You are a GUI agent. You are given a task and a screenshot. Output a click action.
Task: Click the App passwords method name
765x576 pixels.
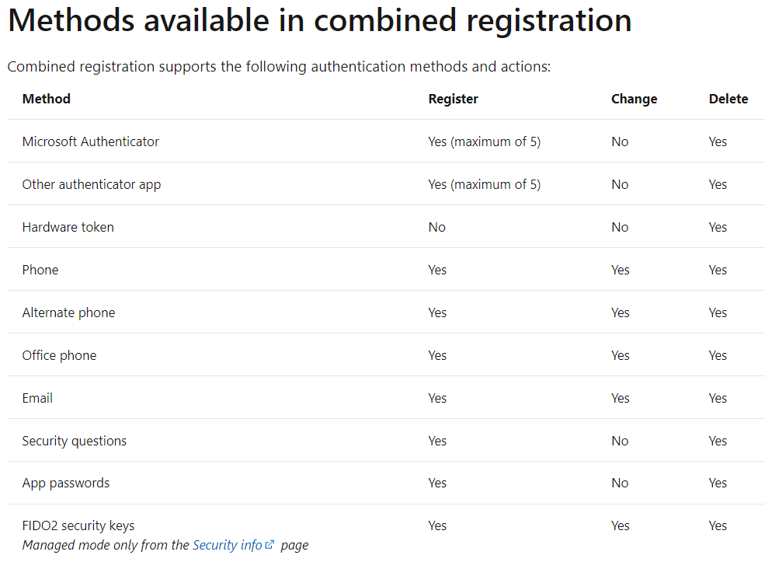point(65,483)
